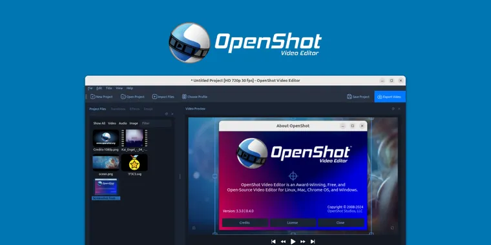Open the Title menu

pyautogui.click(x=109, y=88)
